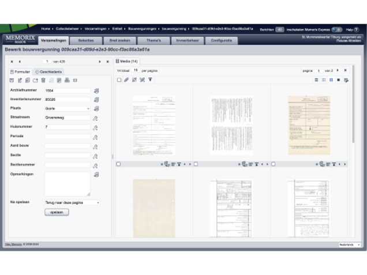This screenshot has width=367, height=275.
Task: Click the icon beside the Opmerkingen textarea
Action: coord(96,175)
